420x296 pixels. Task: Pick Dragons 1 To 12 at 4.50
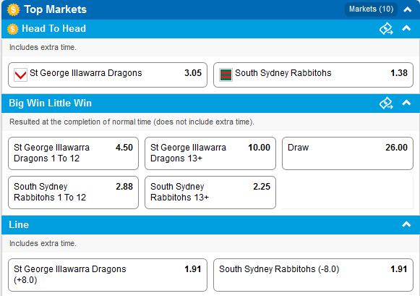(74, 153)
